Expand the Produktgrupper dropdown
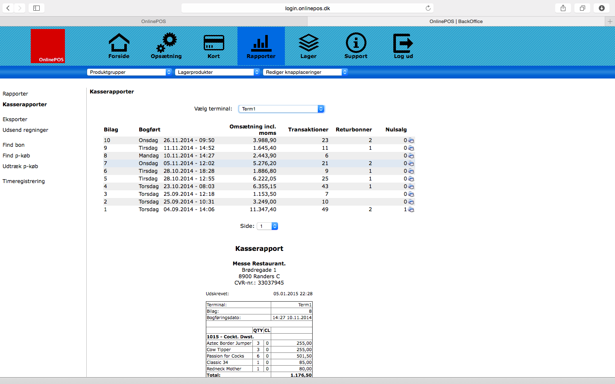The height and width of the screenshot is (384, 615). (129, 72)
